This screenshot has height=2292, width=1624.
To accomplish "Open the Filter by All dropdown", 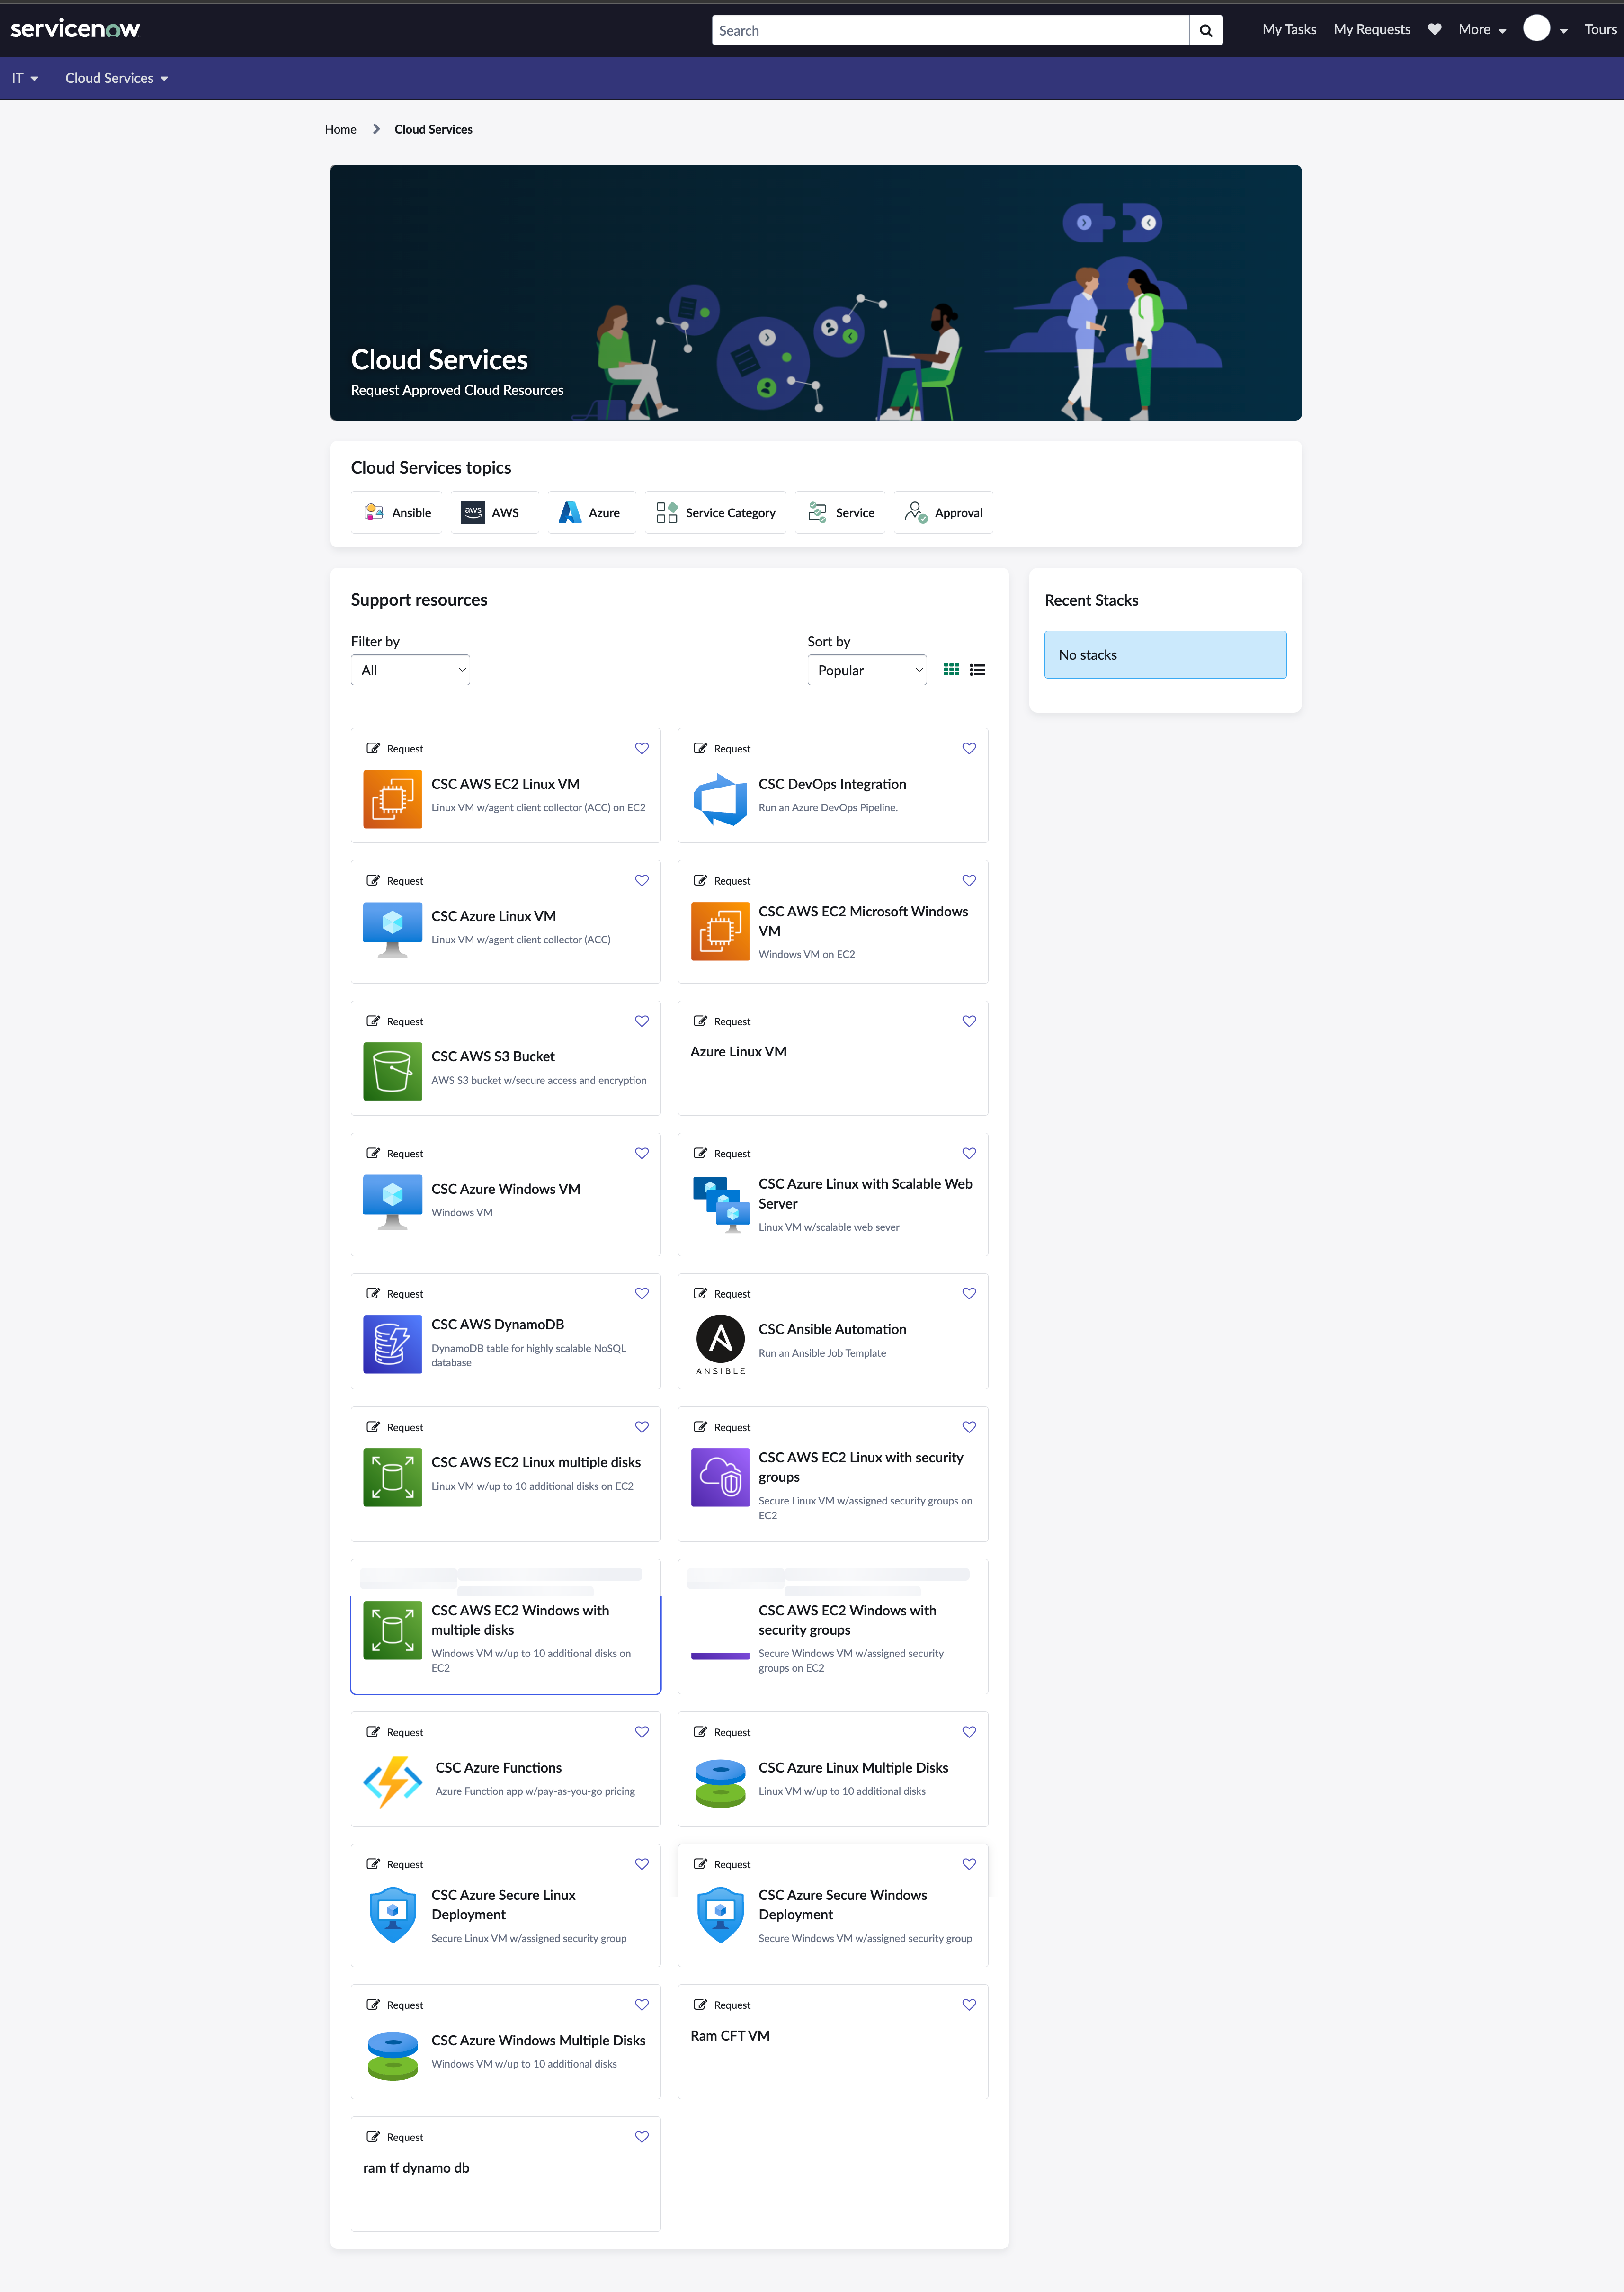I will pos(410,670).
